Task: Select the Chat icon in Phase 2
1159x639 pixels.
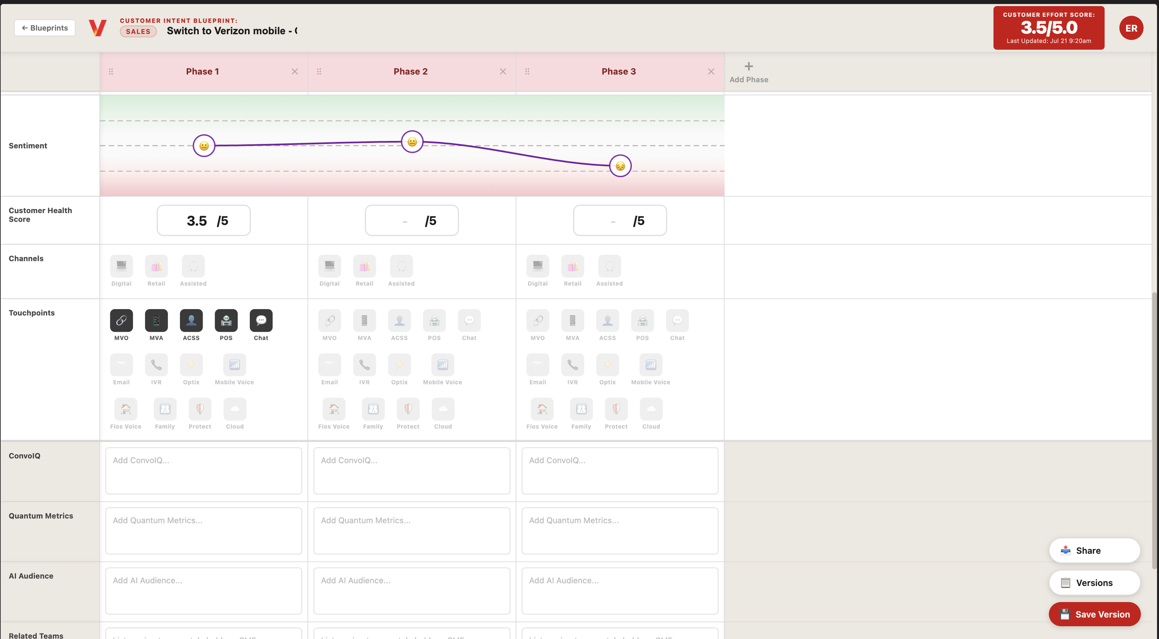Action: pyautogui.click(x=469, y=320)
